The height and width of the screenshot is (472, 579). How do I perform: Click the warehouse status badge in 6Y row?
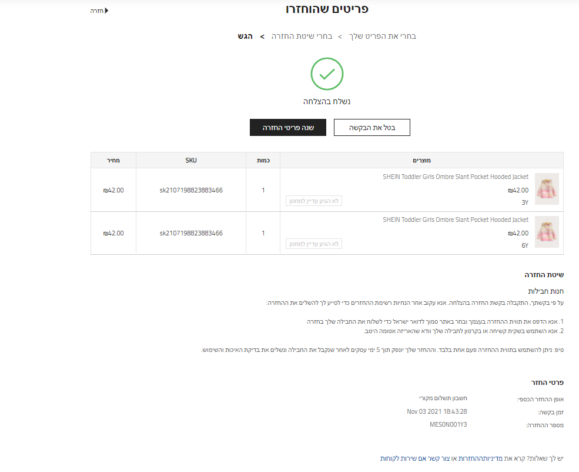pos(314,244)
